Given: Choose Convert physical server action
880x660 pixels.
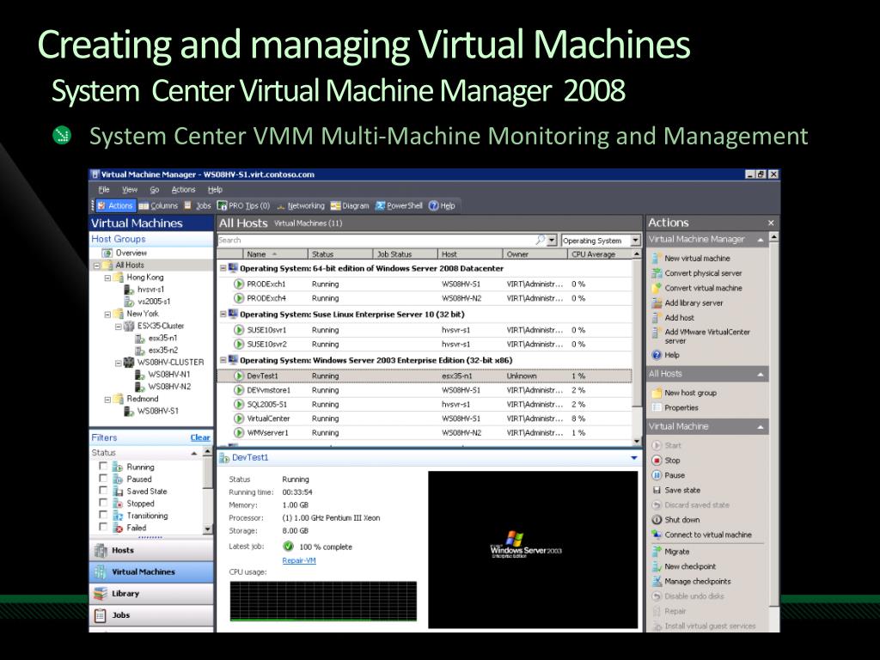Looking at the screenshot, I should coord(697,273).
